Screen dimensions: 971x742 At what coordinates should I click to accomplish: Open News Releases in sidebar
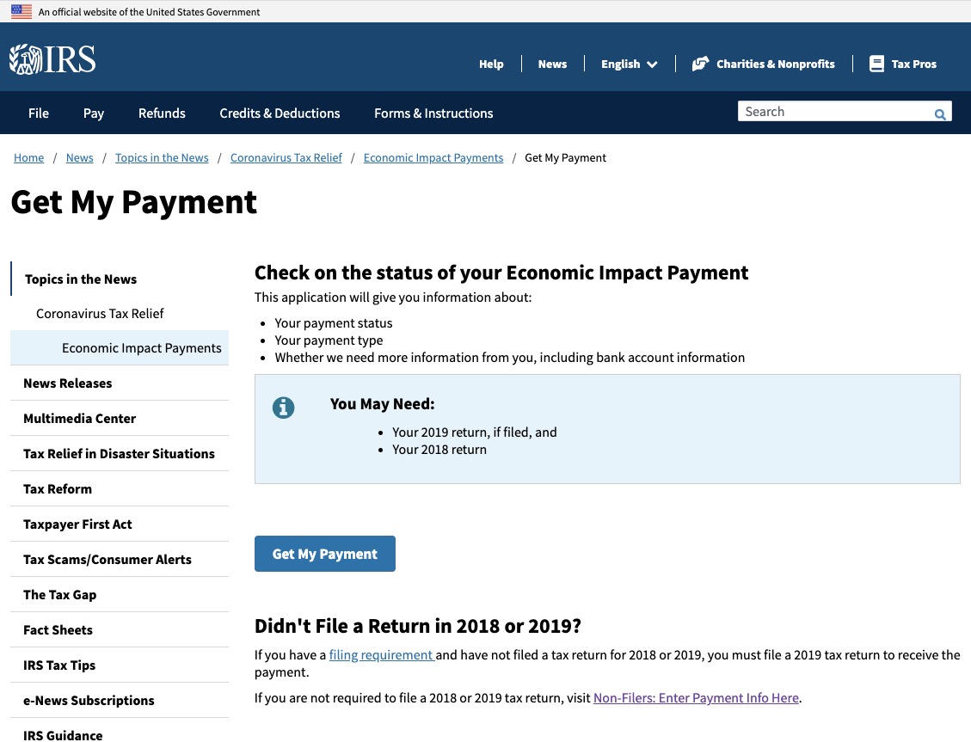[x=67, y=383]
